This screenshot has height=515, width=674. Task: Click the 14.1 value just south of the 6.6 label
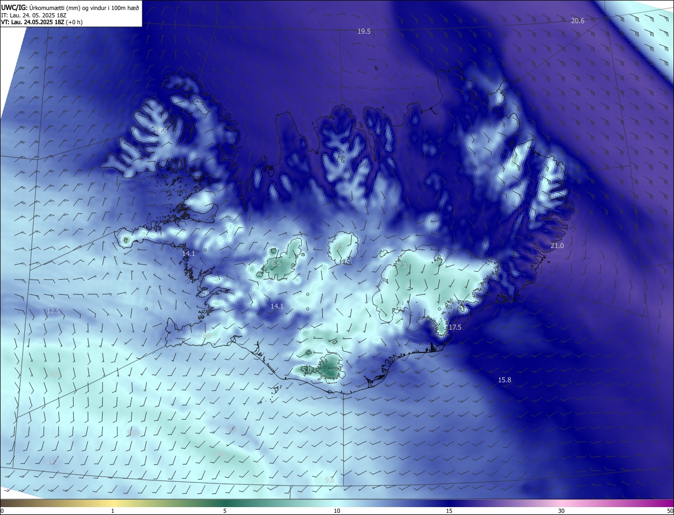(277, 306)
